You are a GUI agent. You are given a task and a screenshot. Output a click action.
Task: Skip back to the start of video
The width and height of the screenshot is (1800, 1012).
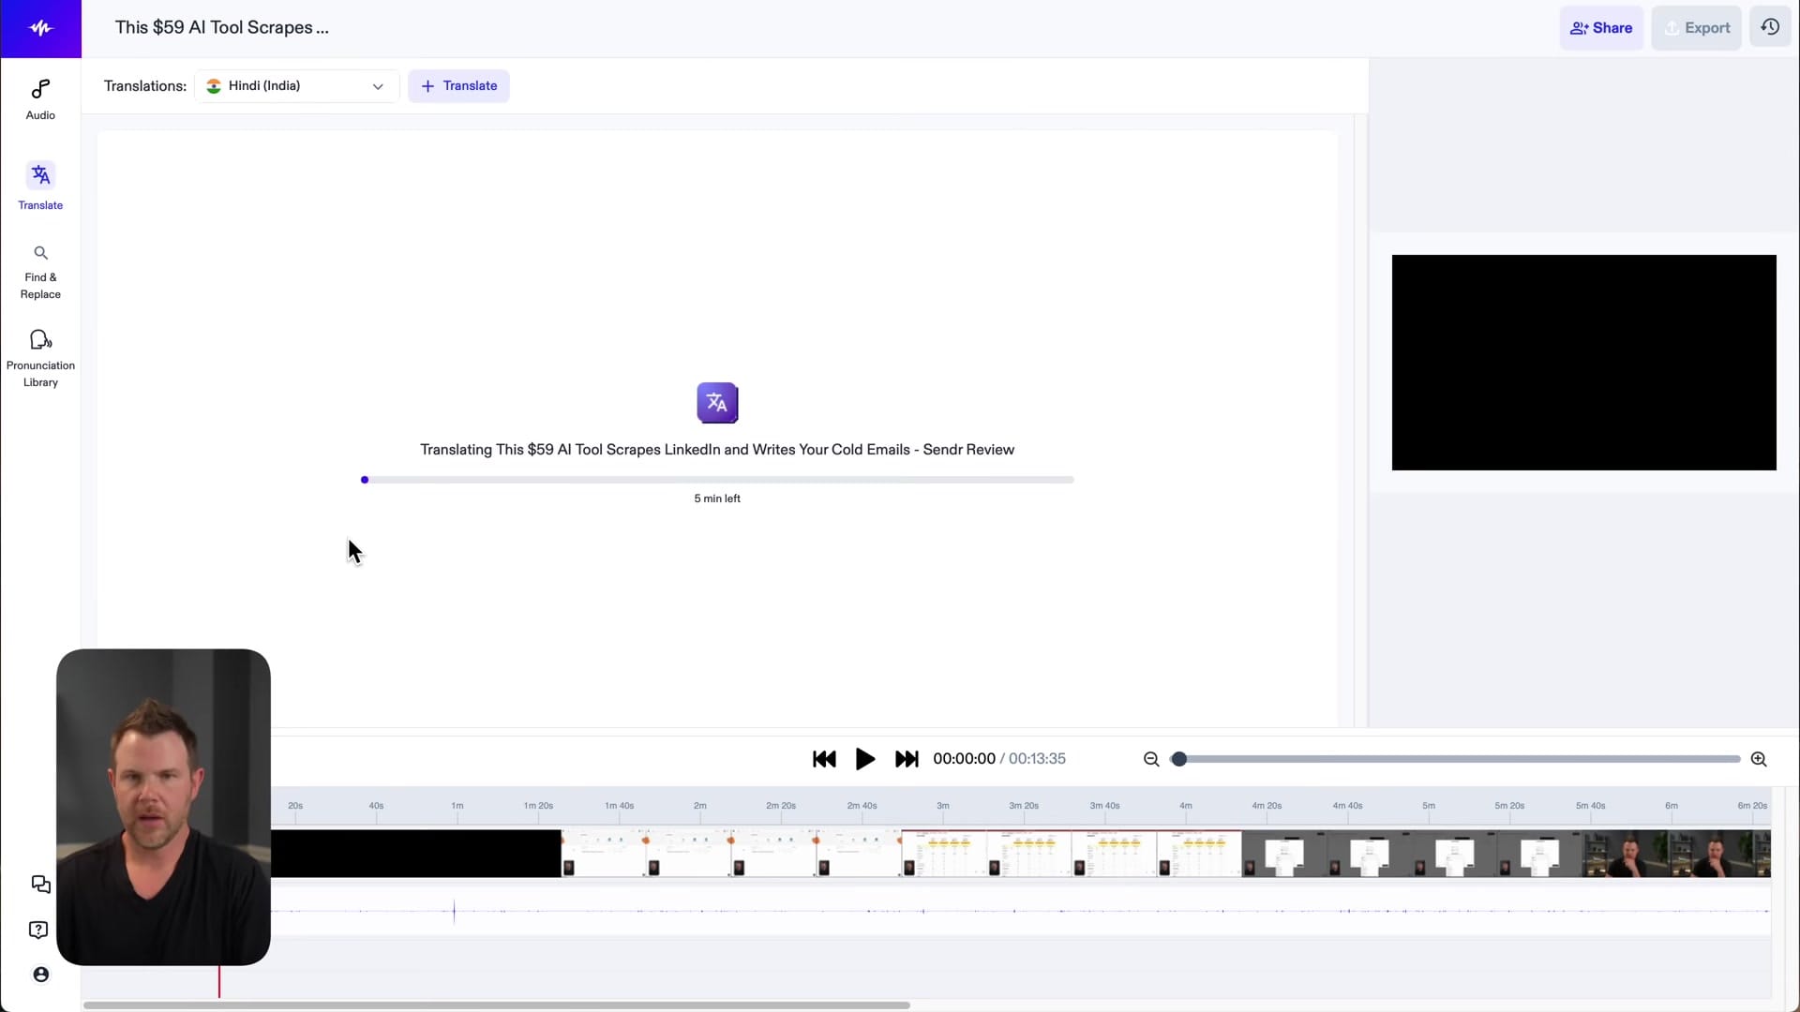coord(824,759)
